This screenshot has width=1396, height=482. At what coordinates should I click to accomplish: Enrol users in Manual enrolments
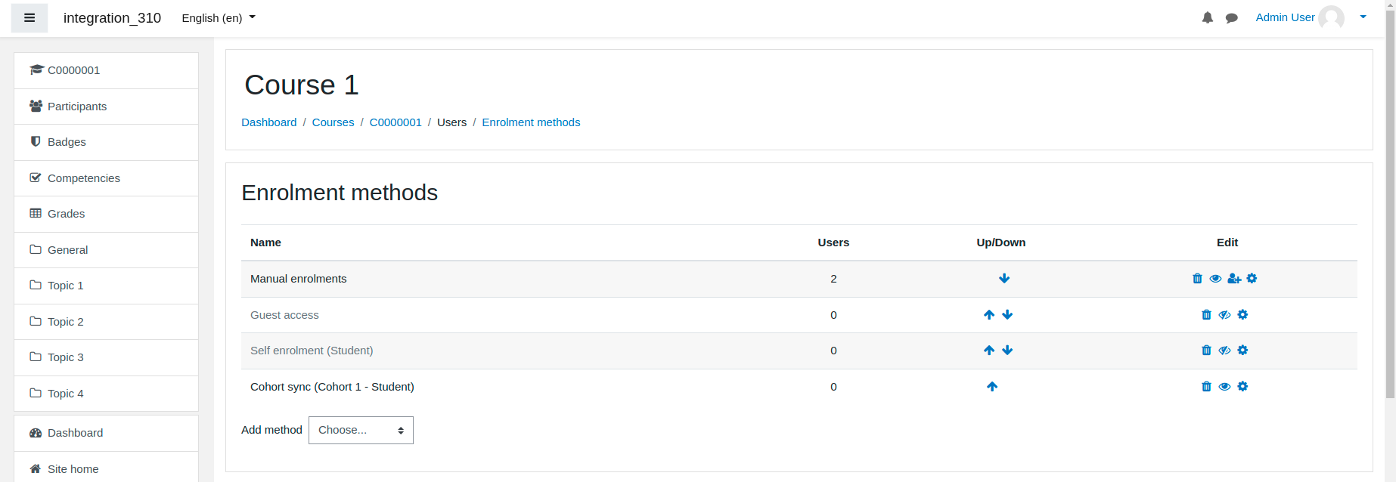click(1234, 279)
